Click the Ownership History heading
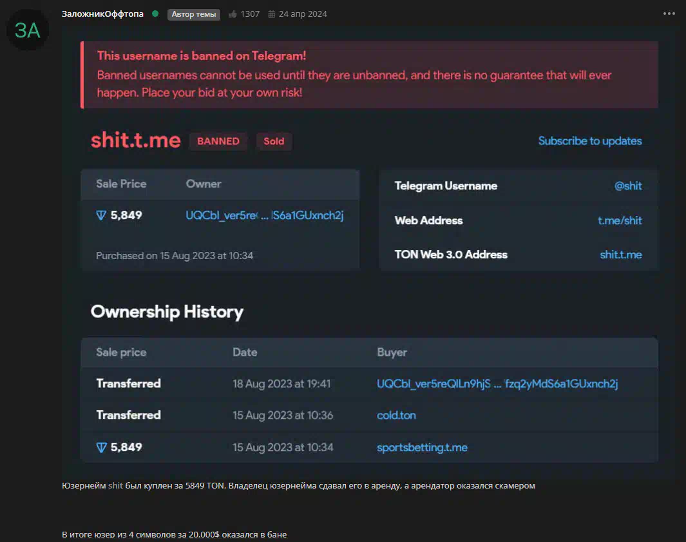686x542 pixels. pos(167,312)
